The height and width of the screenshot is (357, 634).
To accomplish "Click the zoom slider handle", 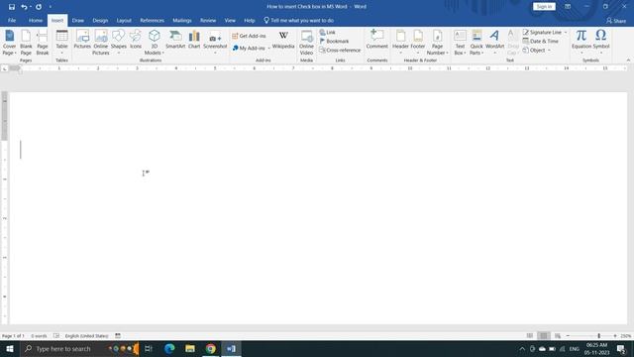I will click(x=598, y=336).
